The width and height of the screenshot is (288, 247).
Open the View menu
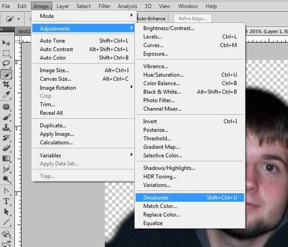point(164,6)
